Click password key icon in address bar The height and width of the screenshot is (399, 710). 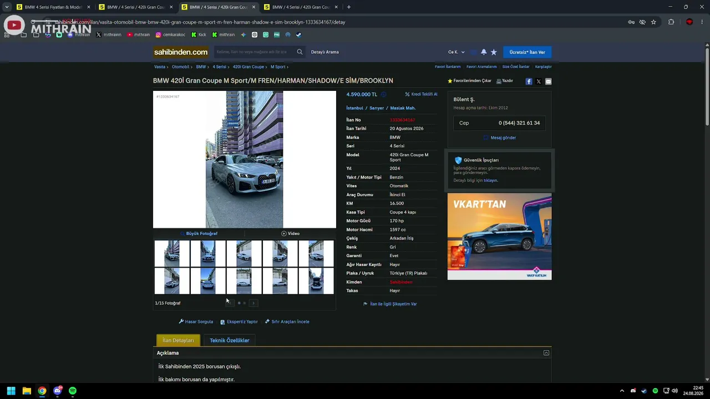point(631,22)
